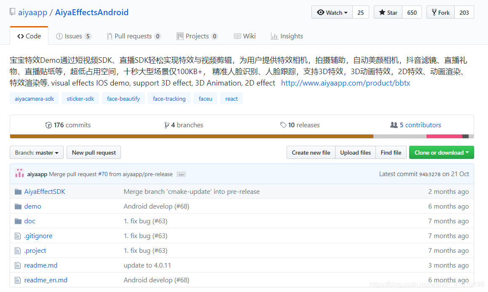The image size is (488, 292).
Task: Click the stargazers count 650
Action: [x=412, y=13]
